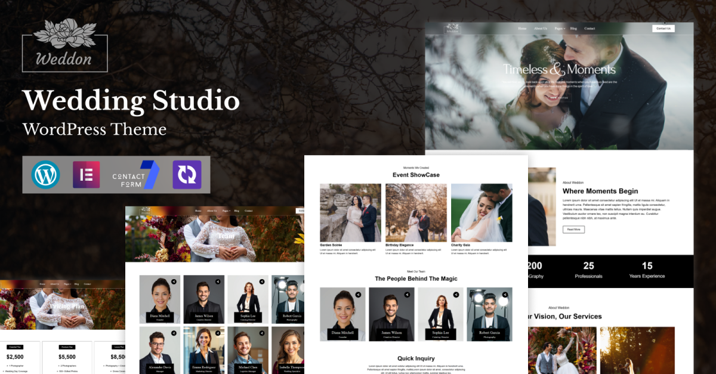Open About Us in the snowy hero navbar
The image size is (716, 374).
coord(540,29)
